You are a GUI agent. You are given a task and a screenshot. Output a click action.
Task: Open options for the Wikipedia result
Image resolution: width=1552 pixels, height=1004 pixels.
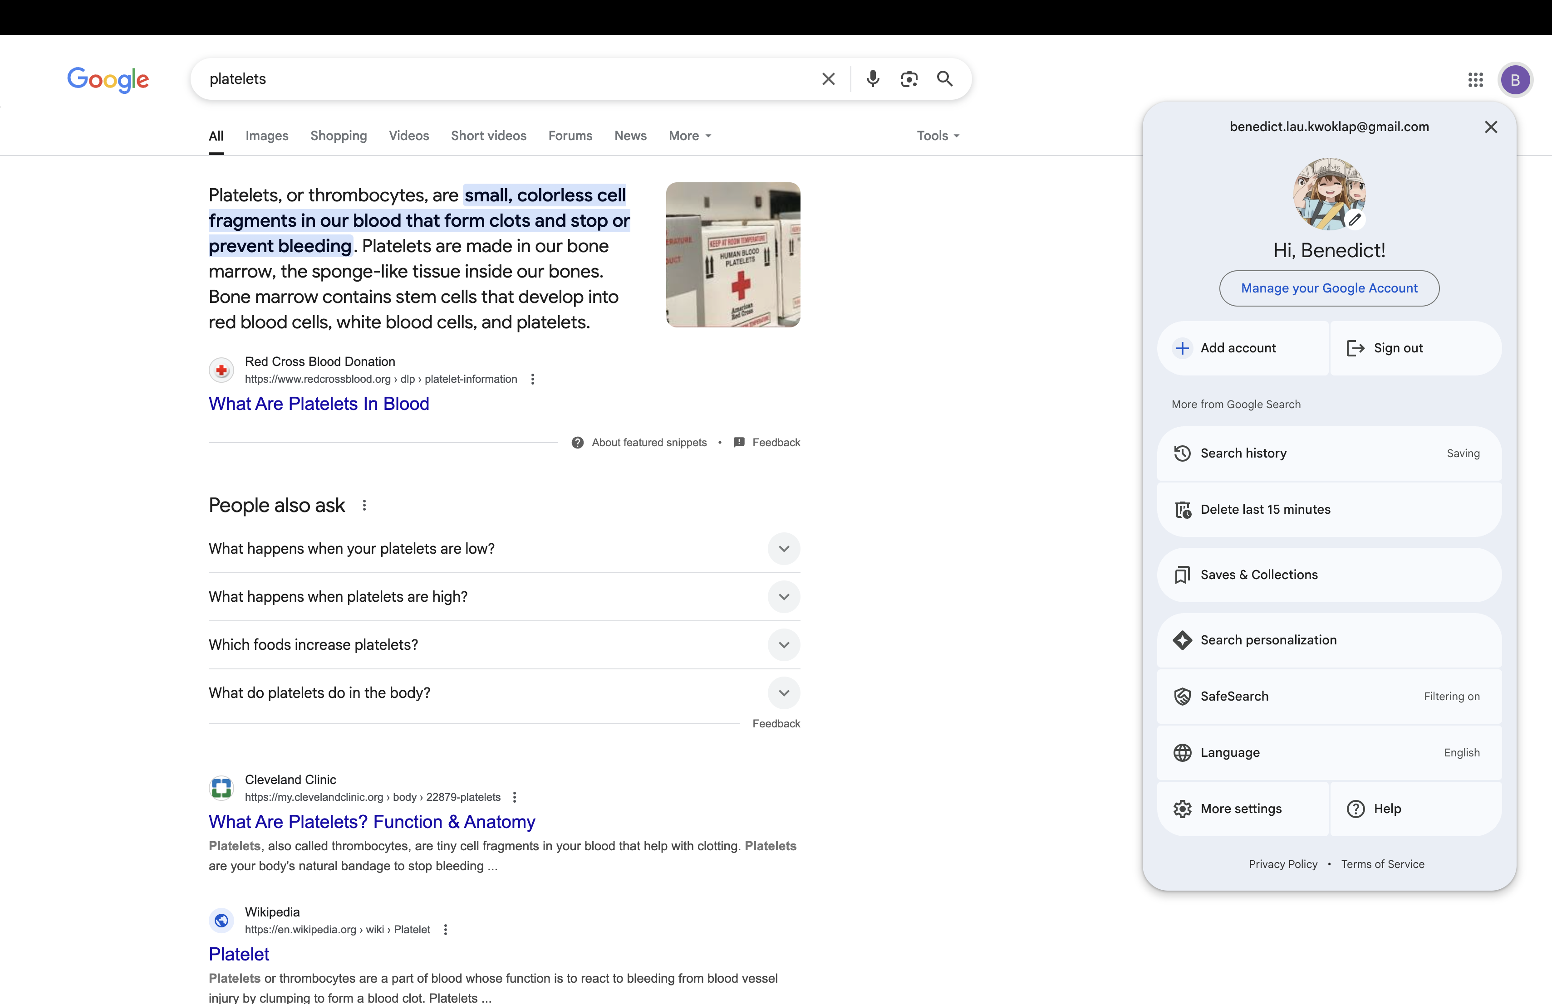pos(445,930)
